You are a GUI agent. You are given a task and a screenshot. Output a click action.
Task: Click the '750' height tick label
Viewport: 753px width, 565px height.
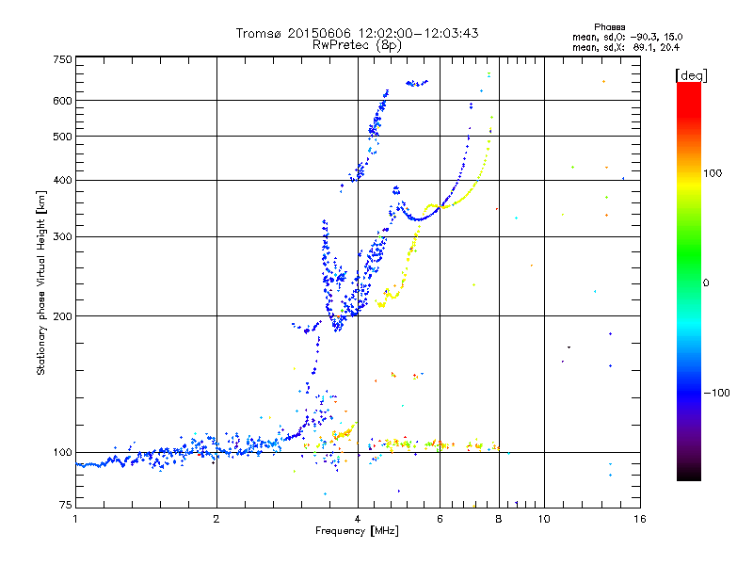(62, 59)
